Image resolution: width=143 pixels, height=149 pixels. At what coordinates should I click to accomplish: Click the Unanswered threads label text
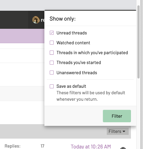(x=77, y=73)
